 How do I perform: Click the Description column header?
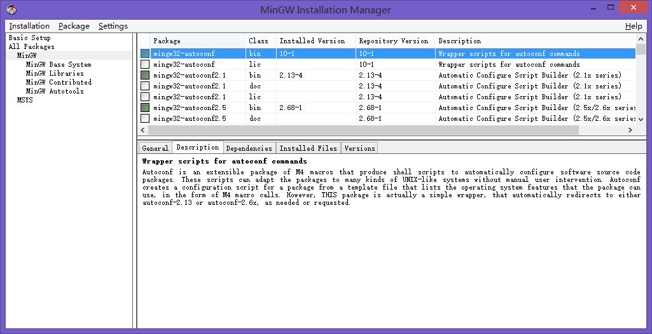536,41
